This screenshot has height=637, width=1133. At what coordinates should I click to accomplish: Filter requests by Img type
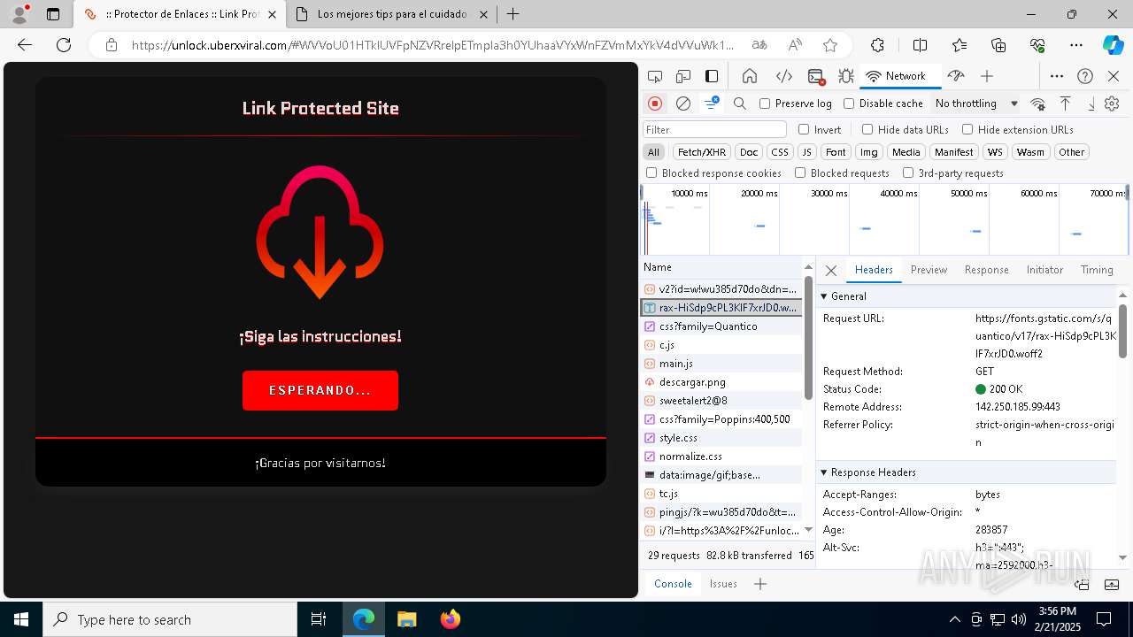click(x=869, y=152)
